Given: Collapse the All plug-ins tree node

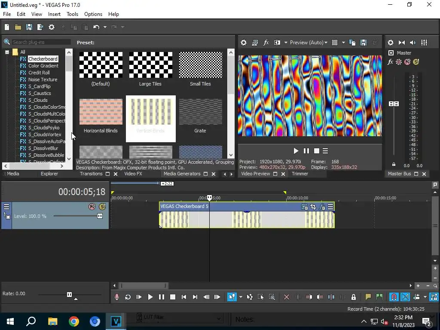Looking at the screenshot, I should 7,52.
